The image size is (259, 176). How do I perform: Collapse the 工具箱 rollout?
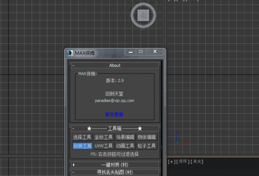(115, 129)
